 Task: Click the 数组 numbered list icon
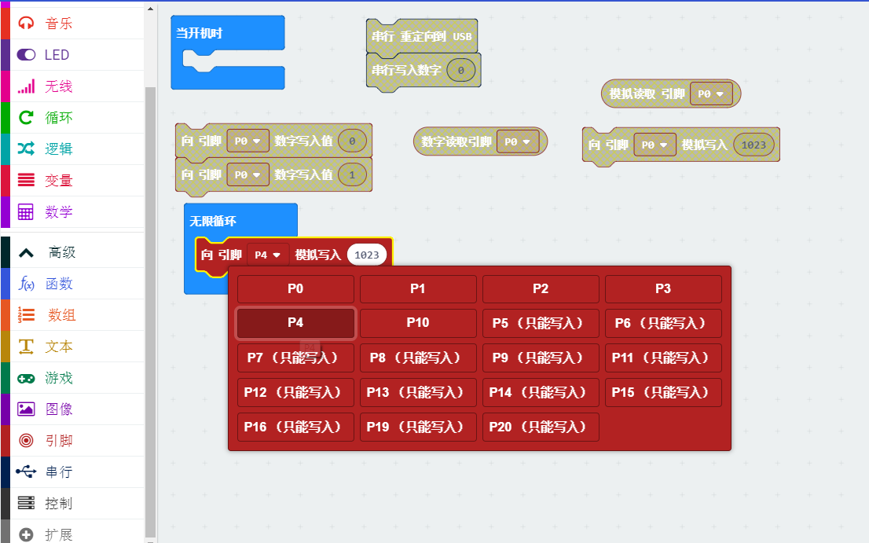click(x=26, y=314)
